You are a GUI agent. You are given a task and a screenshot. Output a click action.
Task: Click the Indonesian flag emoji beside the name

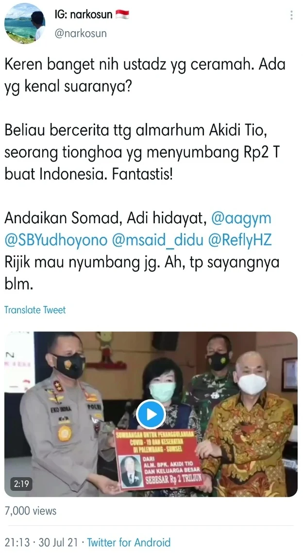point(122,15)
